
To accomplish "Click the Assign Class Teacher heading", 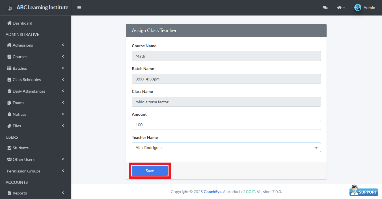I will coord(154,30).
